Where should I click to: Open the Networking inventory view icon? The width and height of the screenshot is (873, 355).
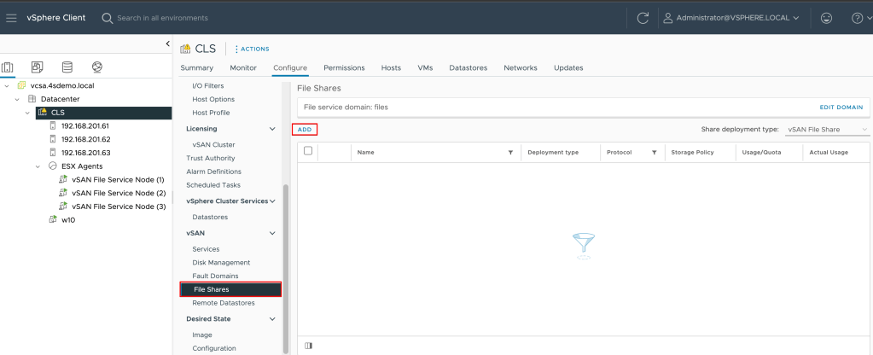[x=97, y=68]
